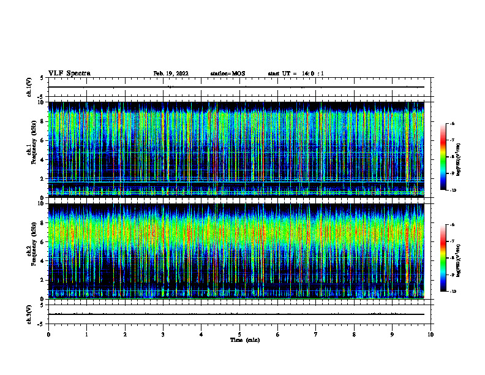Select the ch.2 frequency axis "4" tick
This screenshot has height=375, width=485.
(43, 261)
